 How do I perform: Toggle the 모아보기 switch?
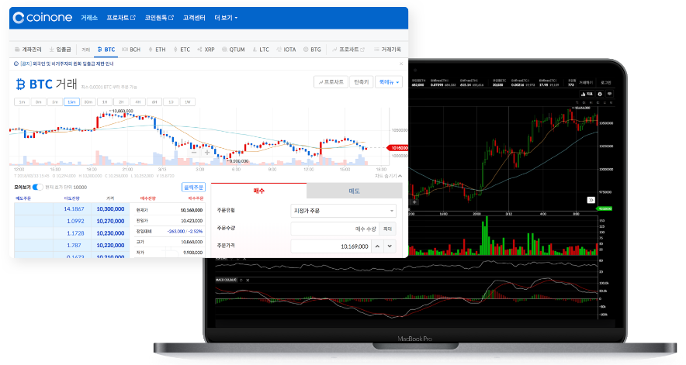(38, 187)
